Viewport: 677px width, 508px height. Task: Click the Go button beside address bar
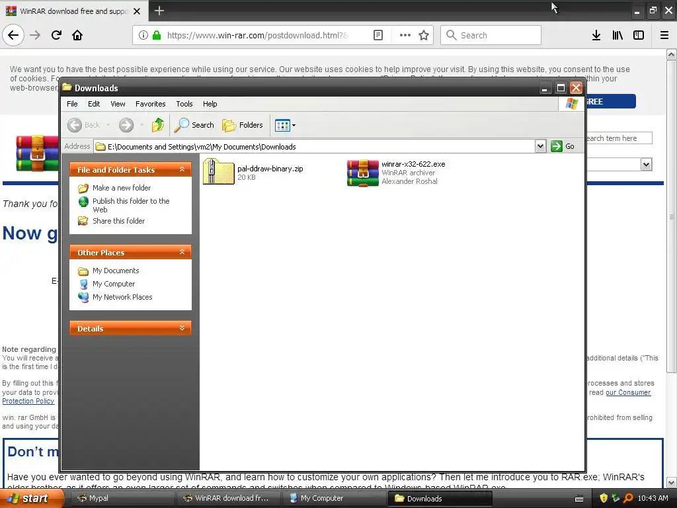[x=563, y=146]
